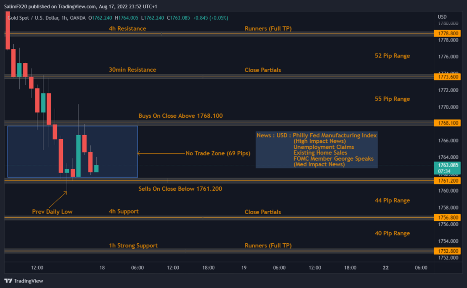Select the '1h Strong Support' label
The image size is (467, 288).
[x=133, y=246]
